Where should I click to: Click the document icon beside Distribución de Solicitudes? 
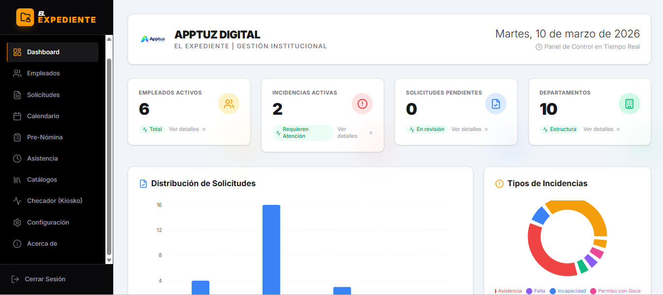(143, 184)
